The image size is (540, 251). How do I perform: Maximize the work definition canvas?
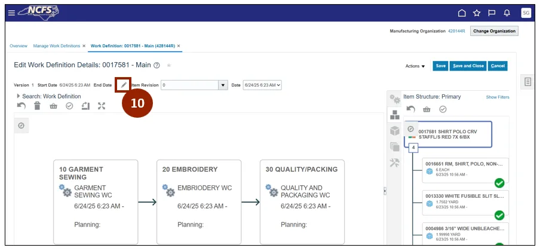tap(102, 106)
